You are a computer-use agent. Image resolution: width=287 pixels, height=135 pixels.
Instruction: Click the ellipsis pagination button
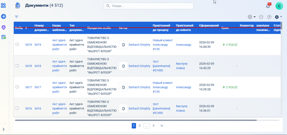click(146, 126)
